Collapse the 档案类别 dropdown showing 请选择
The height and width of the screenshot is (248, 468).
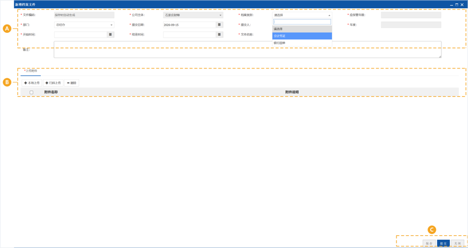pyautogui.click(x=302, y=15)
